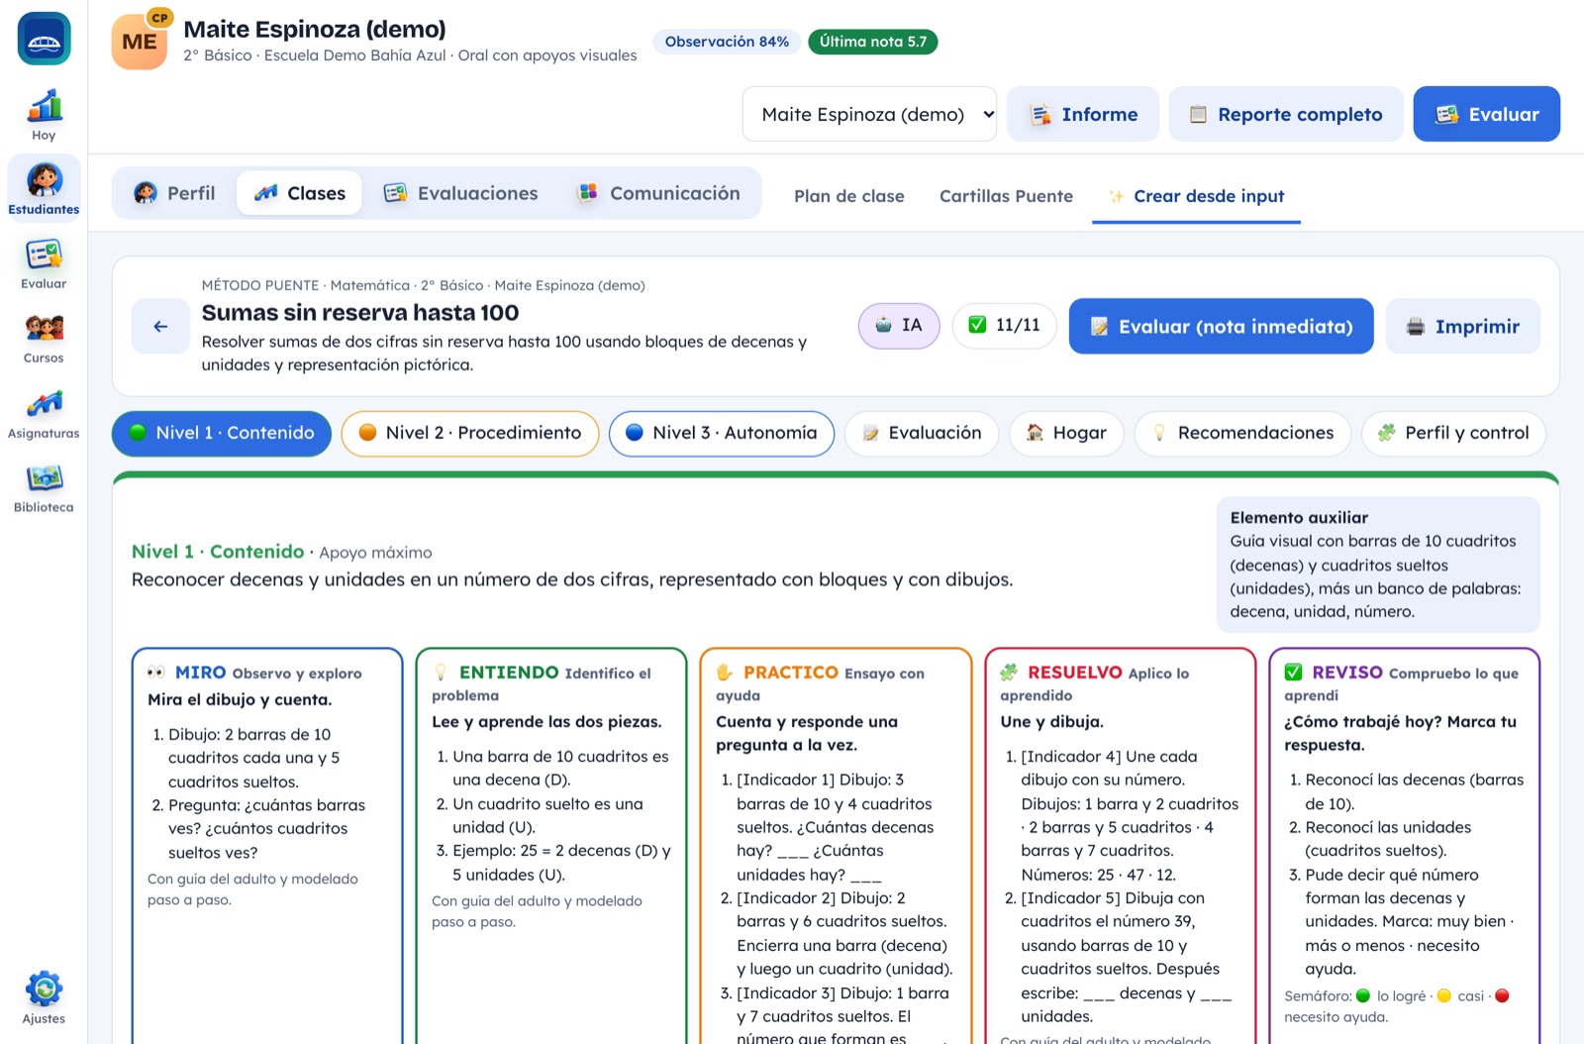
Task: Open Perfil y control pill tab
Action: click(1453, 434)
